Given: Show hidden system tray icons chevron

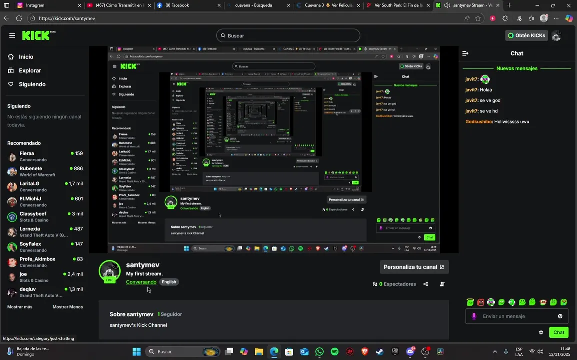Looking at the screenshot, I should [x=495, y=352].
